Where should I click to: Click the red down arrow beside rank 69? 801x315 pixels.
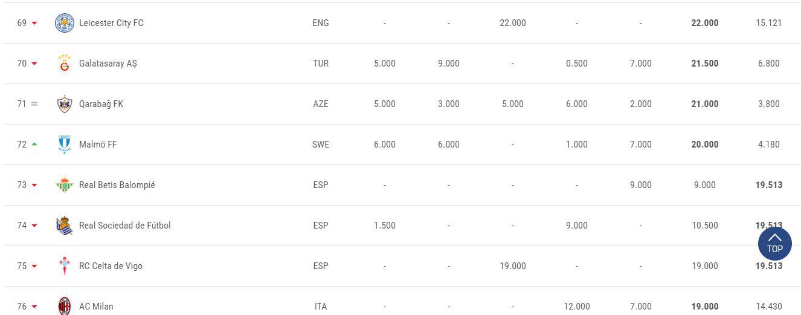pyautogui.click(x=34, y=24)
